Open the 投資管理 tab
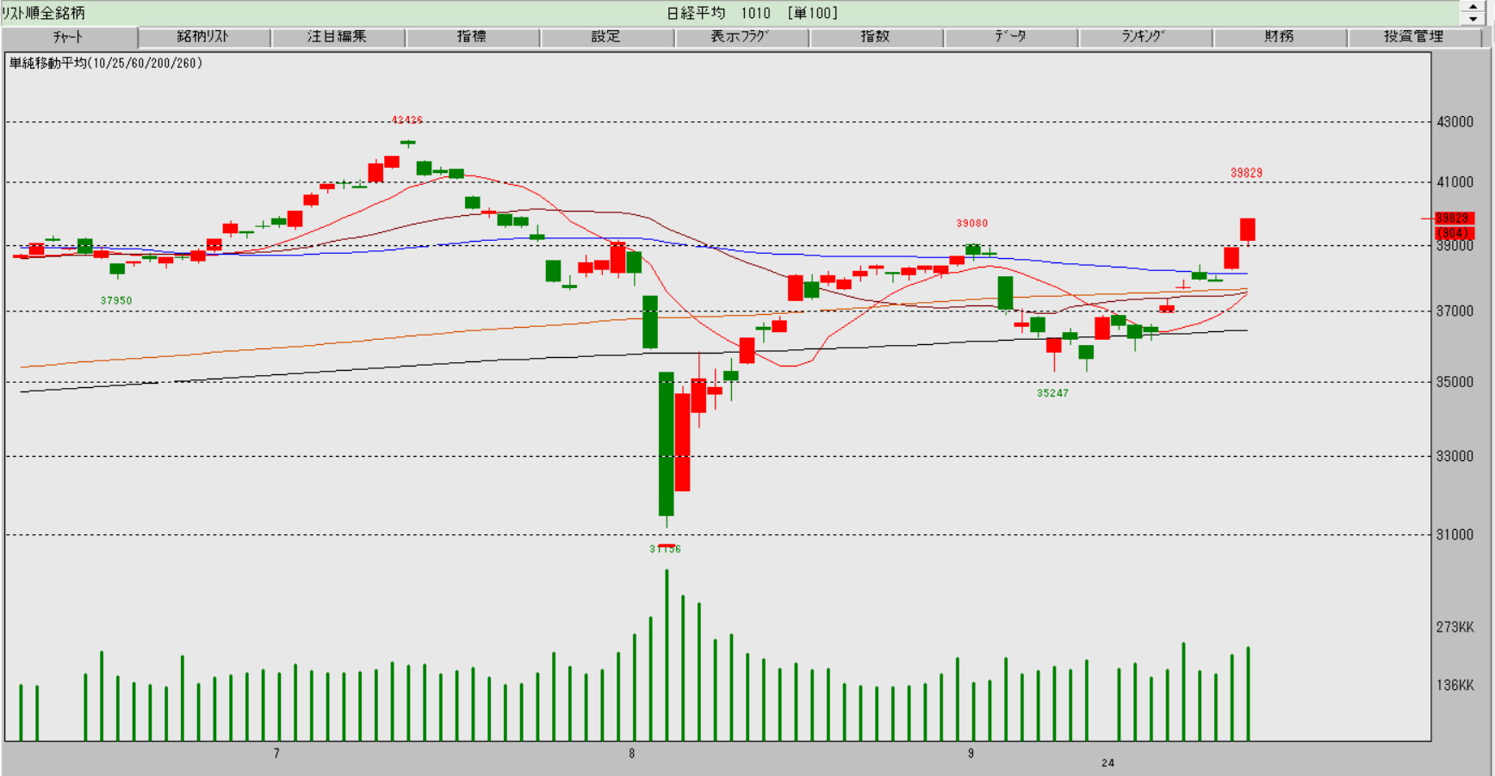This screenshot has width=1495, height=776. click(x=1414, y=37)
